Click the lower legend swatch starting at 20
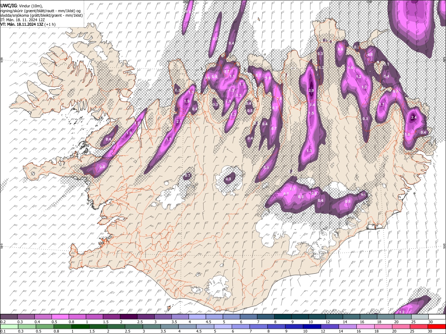 coord(401,326)
